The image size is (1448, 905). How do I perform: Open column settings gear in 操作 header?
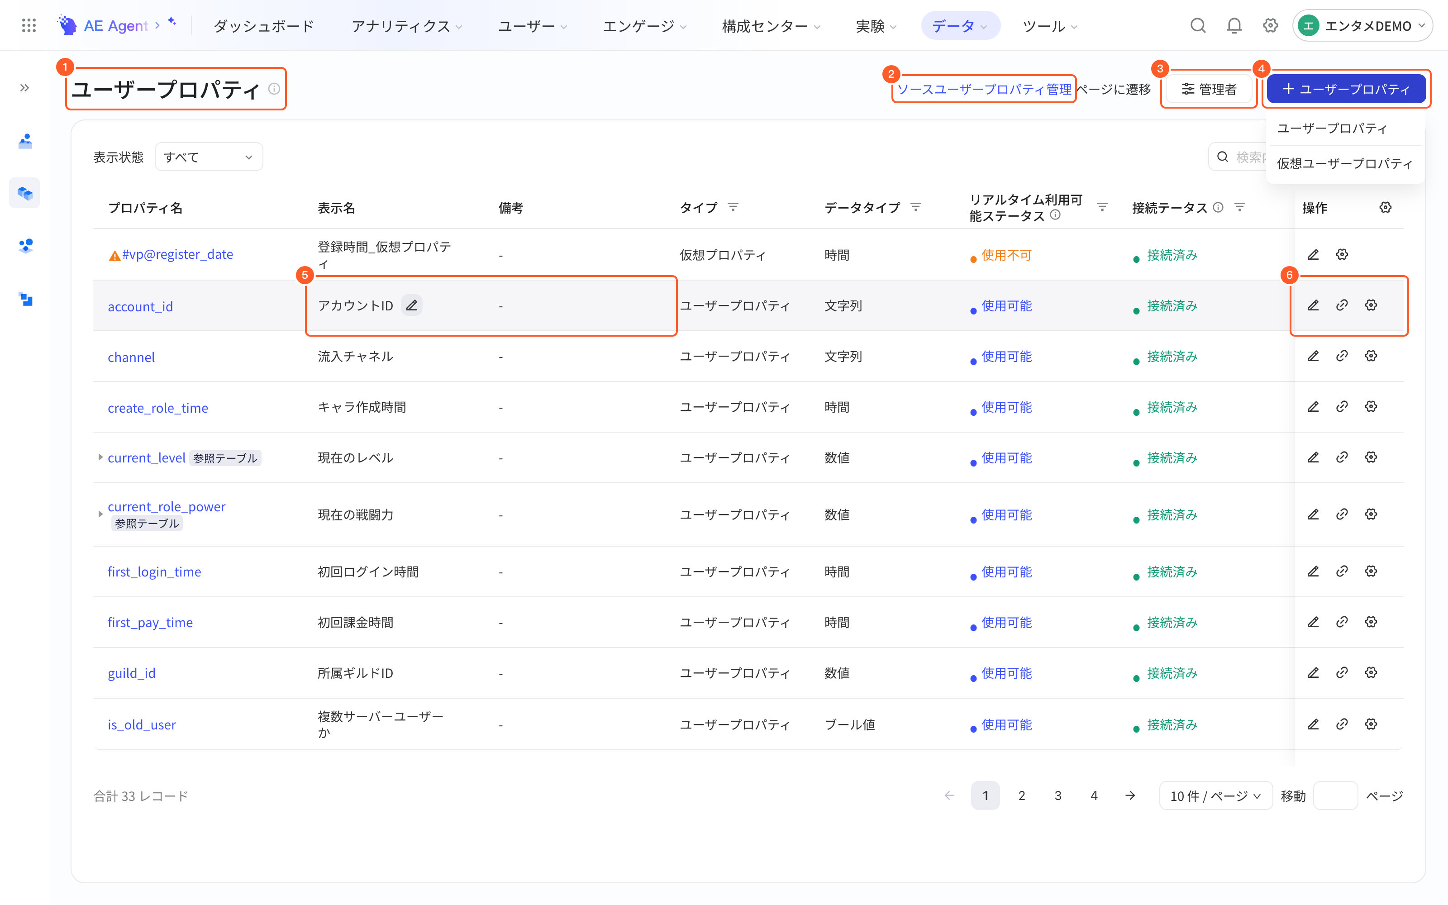[1385, 207]
